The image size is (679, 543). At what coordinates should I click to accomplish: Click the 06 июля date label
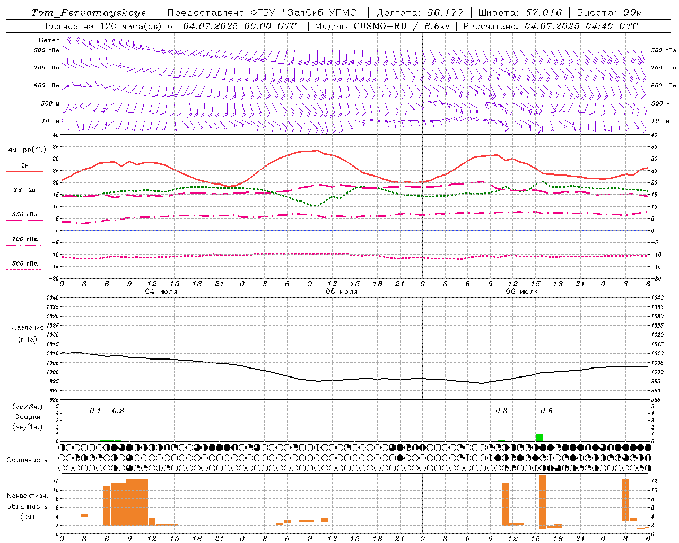[521, 292]
